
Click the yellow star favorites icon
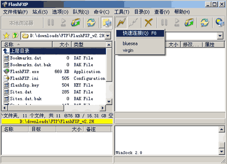click(x=6, y=35)
